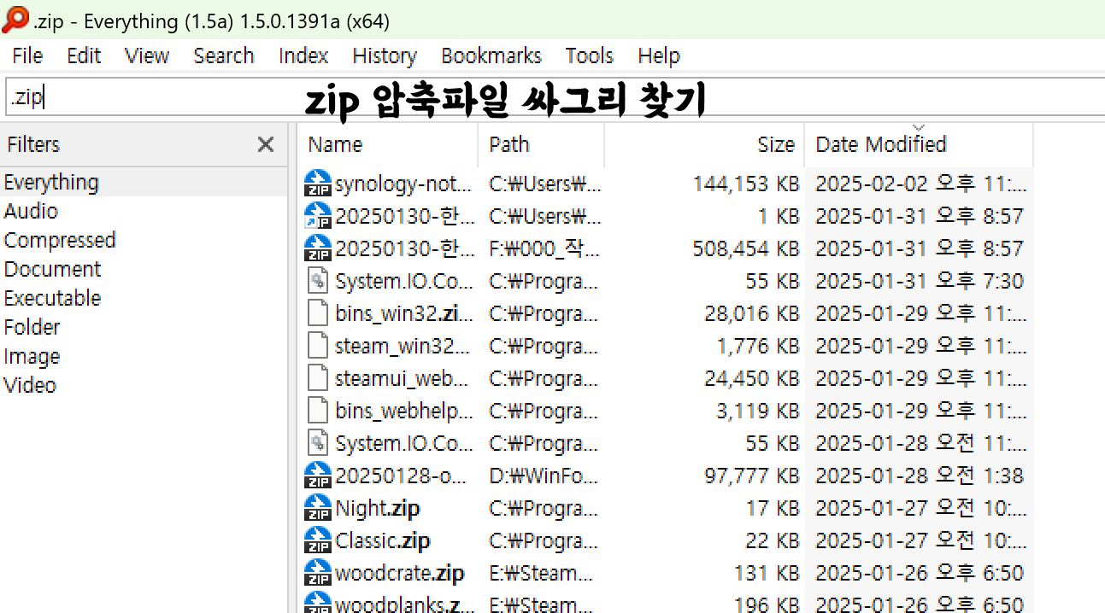This screenshot has width=1105, height=613.
Task: Select the Night.zip file name
Action: click(378, 508)
